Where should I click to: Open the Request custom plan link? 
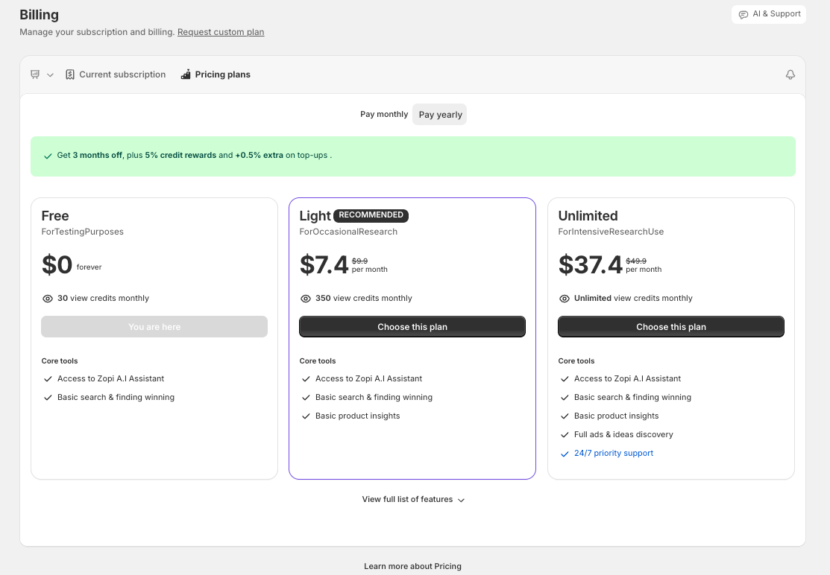[221, 32]
